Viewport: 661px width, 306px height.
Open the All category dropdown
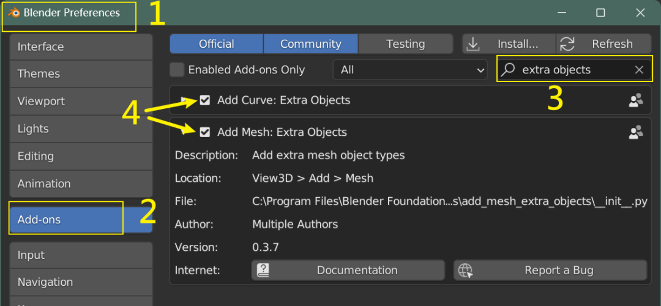409,70
